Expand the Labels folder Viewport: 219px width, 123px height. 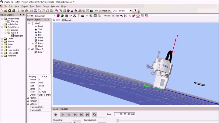click(x=2, y=39)
